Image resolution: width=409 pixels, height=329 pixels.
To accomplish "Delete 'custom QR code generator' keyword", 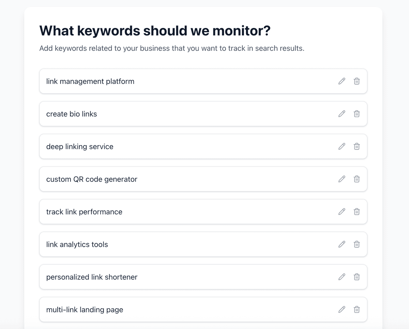I will point(357,179).
